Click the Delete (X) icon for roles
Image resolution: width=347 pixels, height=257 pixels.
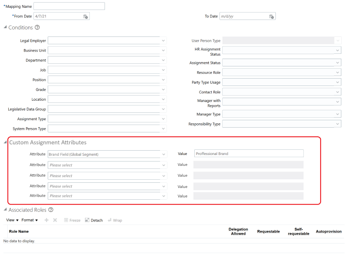click(x=55, y=220)
